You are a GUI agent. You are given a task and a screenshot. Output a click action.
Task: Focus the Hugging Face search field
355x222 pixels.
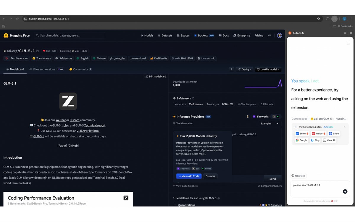pos(70,36)
